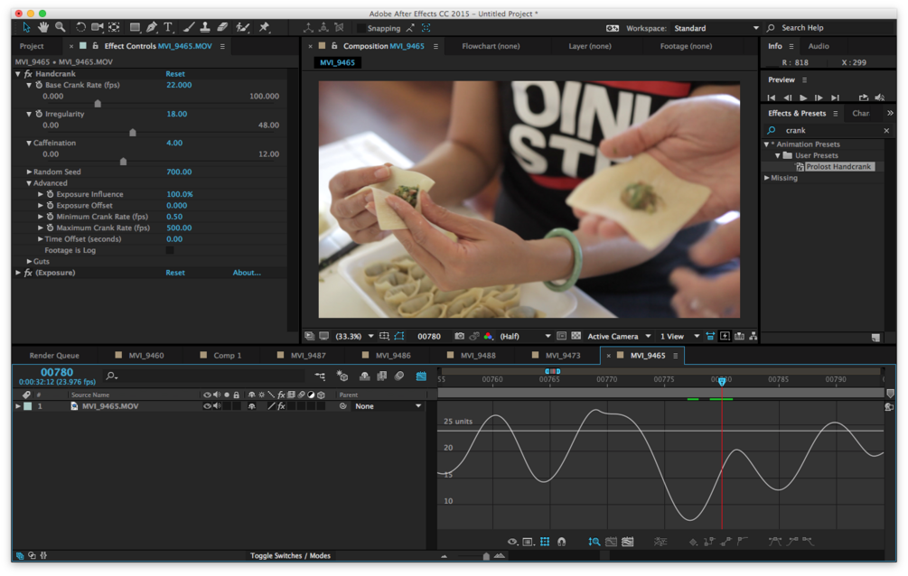Viewport: 908px width, 576px height.
Task: Clear the crank search field
Action: tap(886, 131)
